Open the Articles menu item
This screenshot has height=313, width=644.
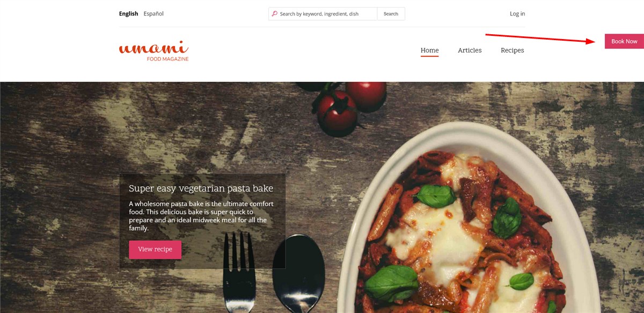pos(470,50)
